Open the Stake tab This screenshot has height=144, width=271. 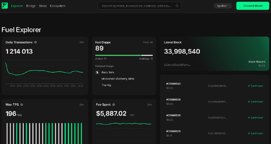click(43, 6)
